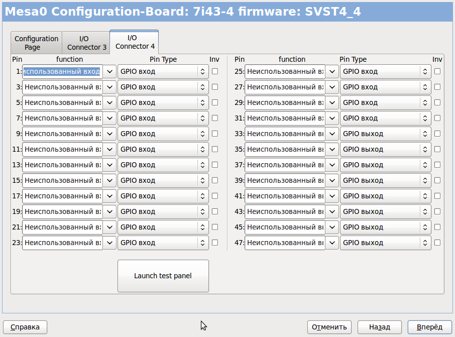Check invert for pin 27

click(x=437, y=87)
